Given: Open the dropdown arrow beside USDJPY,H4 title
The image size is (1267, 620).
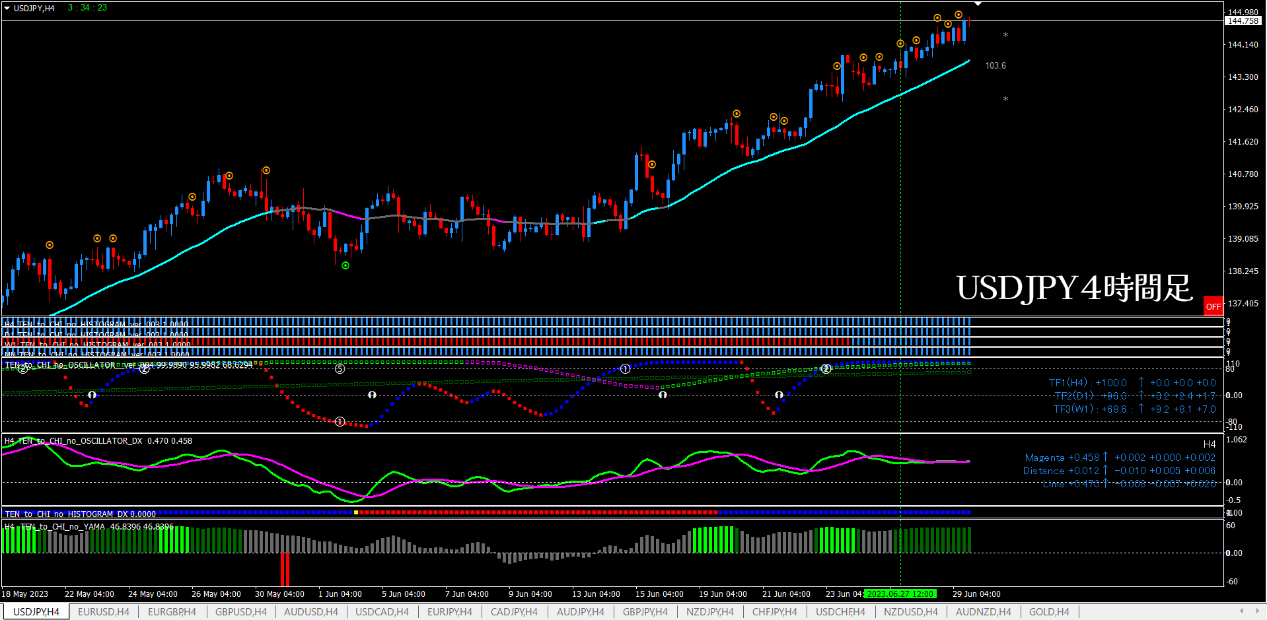Looking at the screenshot, I should 7,9.
